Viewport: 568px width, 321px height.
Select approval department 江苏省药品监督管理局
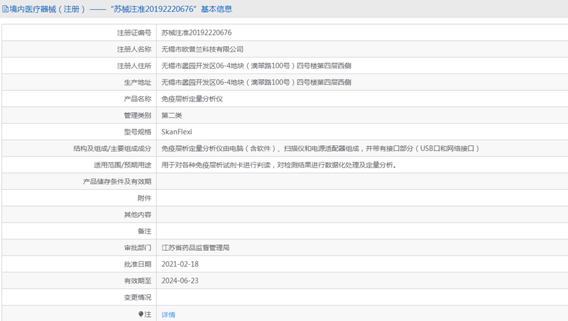coord(195,247)
